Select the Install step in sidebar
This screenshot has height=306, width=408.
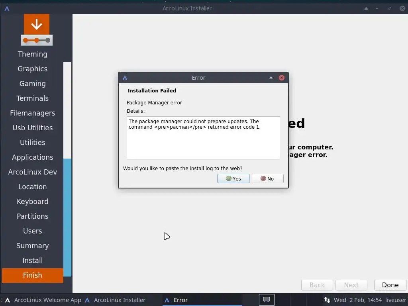click(x=33, y=261)
